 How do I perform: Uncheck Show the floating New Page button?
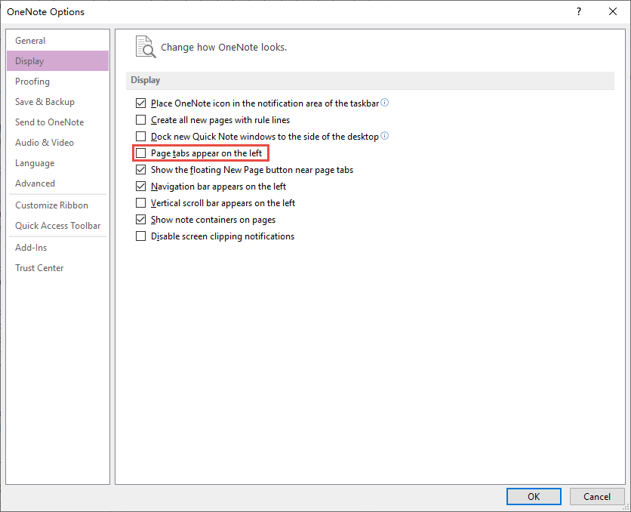[140, 170]
